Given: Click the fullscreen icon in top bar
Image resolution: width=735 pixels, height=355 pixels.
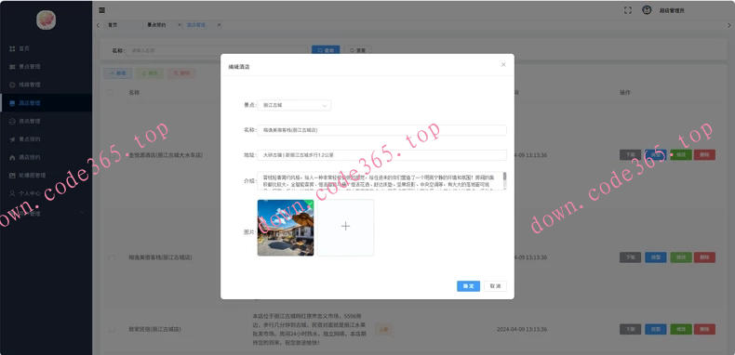Looking at the screenshot, I should click(x=628, y=10).
